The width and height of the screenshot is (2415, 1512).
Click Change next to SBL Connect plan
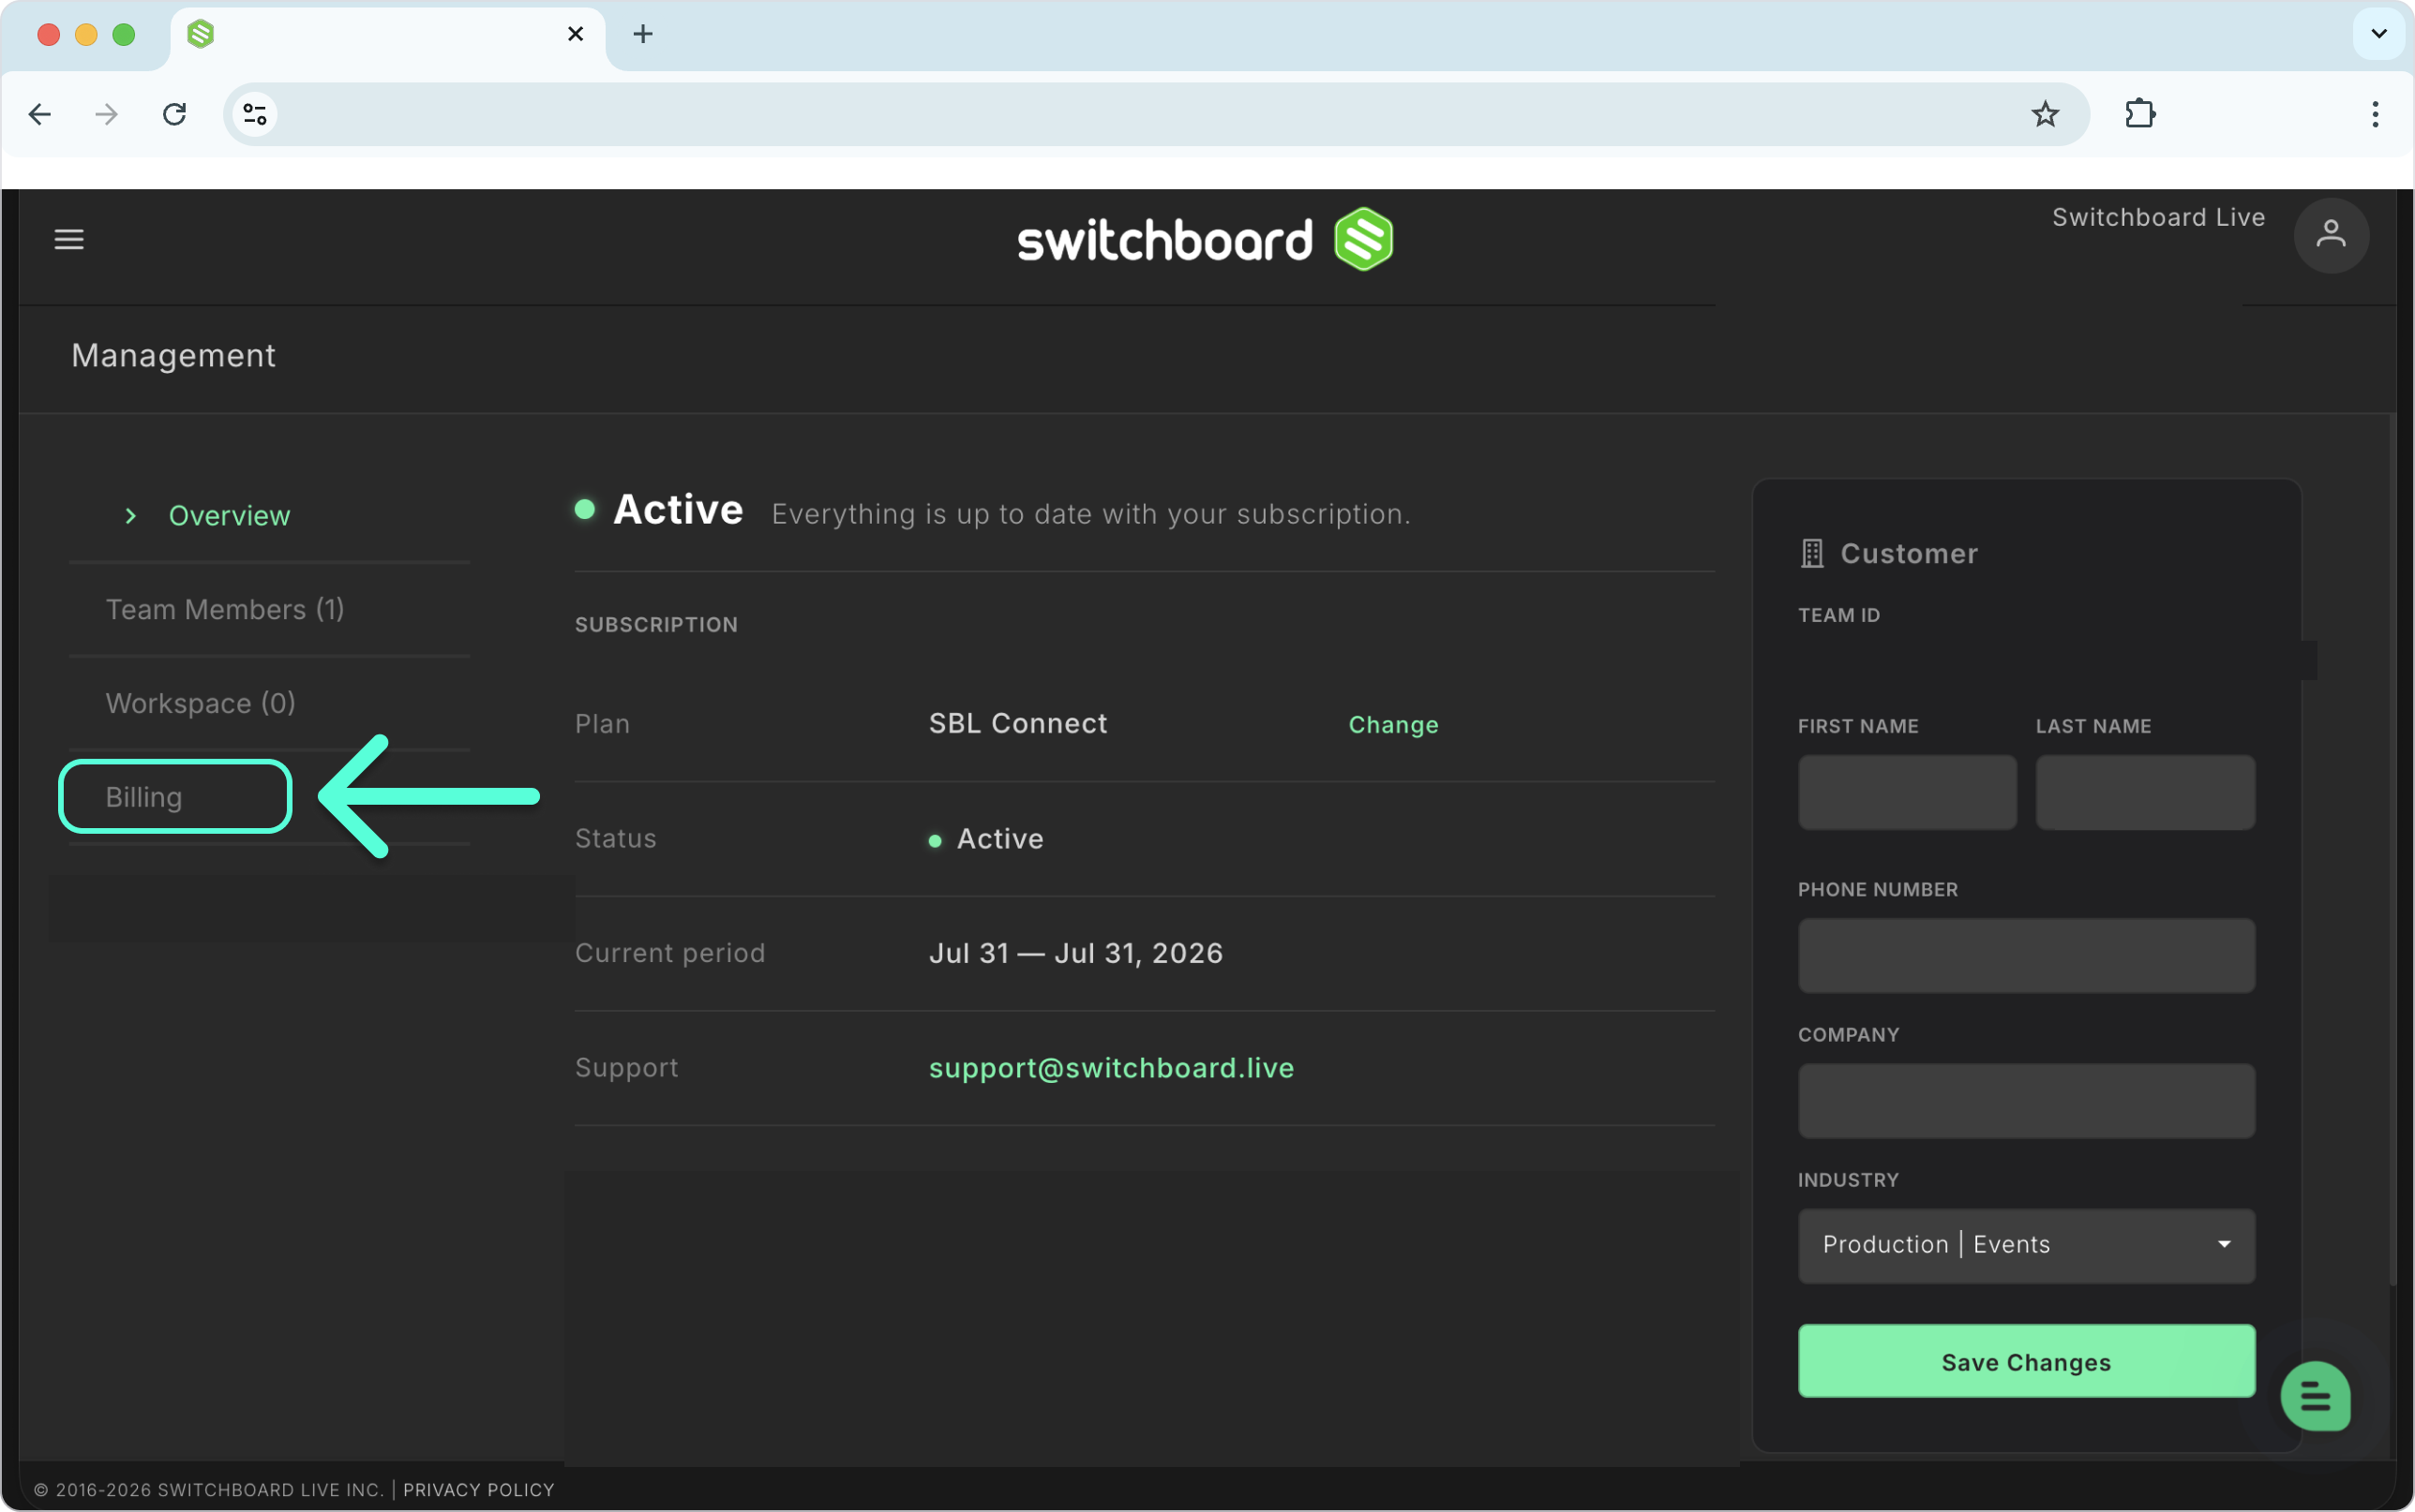coord(1392,724)
